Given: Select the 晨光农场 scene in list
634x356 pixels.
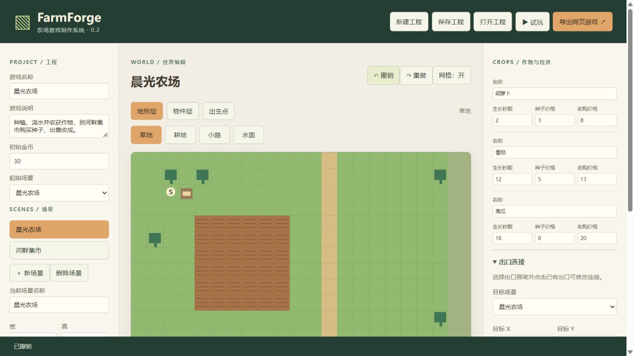Looking at the screenshot, I should (x=59, y=229).
